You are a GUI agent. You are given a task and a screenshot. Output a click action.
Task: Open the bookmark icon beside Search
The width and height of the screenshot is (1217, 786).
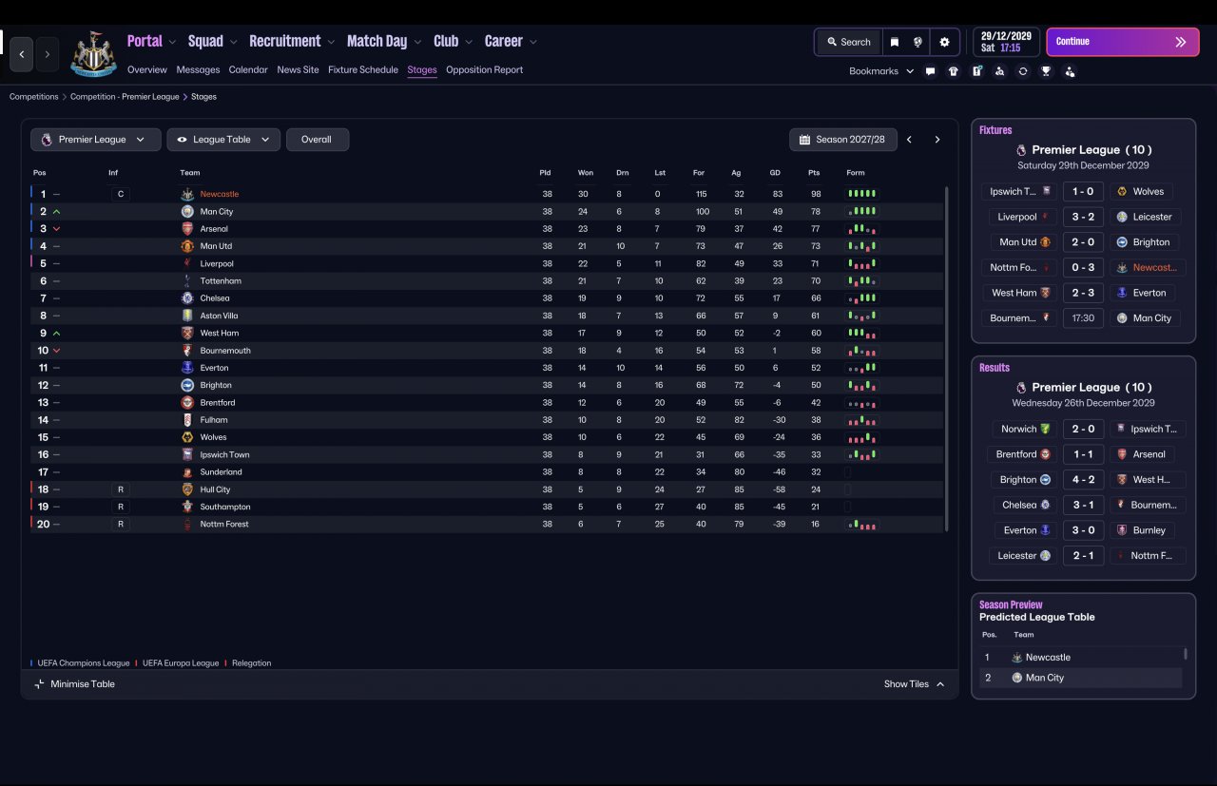[894, 42]
